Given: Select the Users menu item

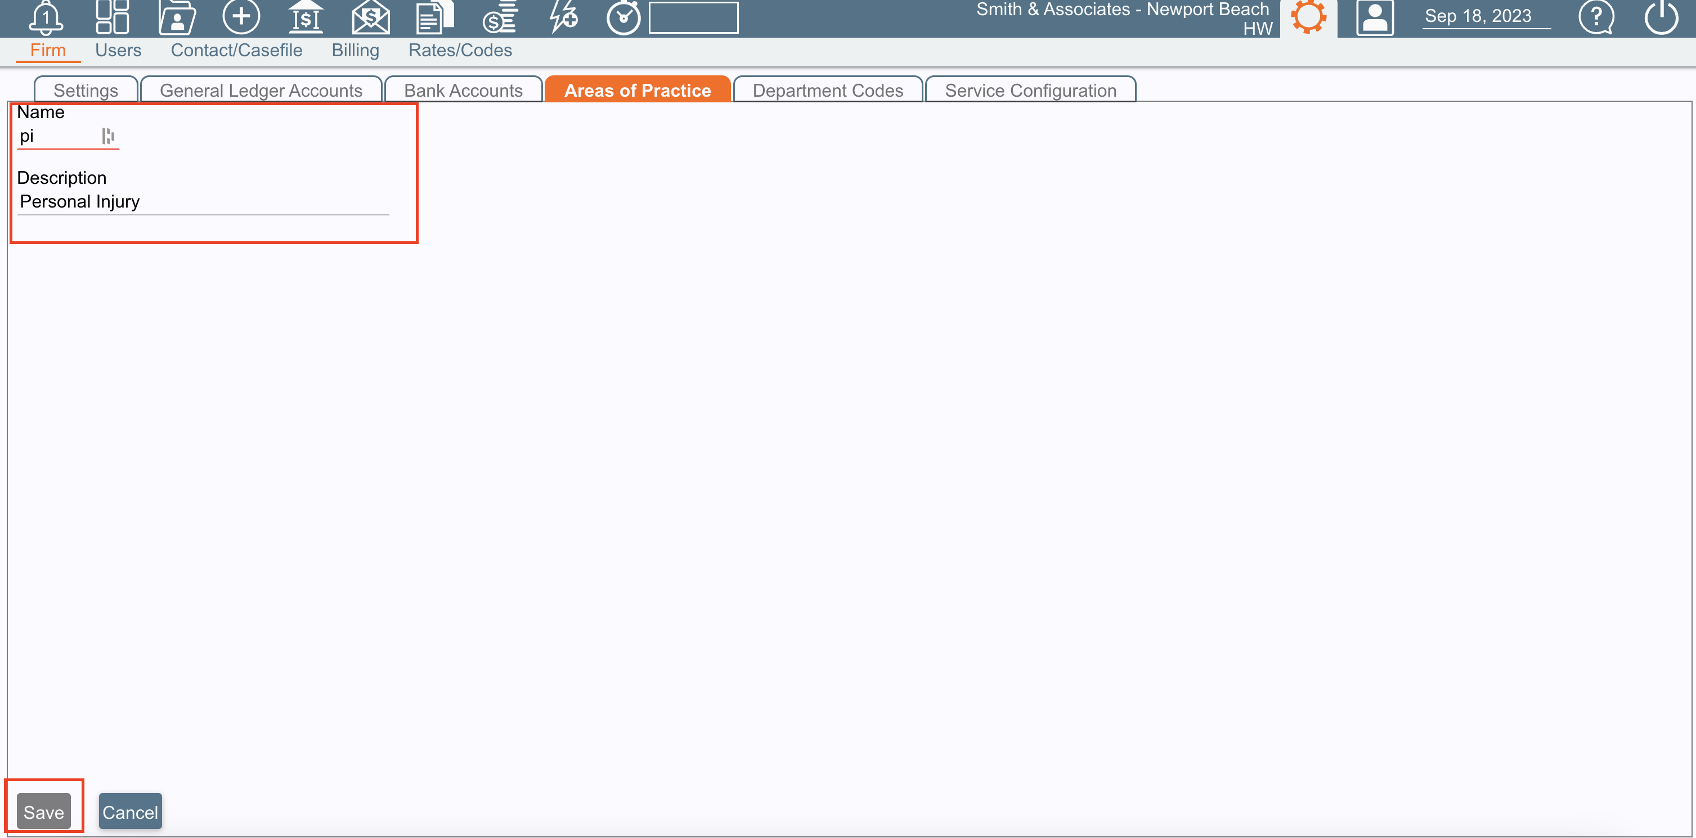Looking at the screenshot, I should tap(118, 50).
